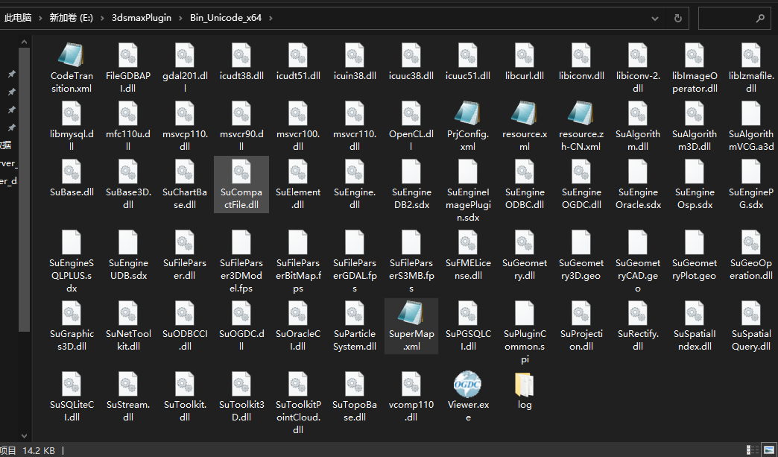Select the SuEngineUDB.sdx file icon
778x457 pixels.
point(128,242)
